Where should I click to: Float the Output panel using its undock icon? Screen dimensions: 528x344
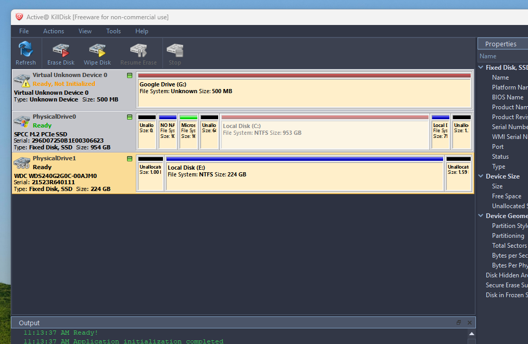point(459,323)
